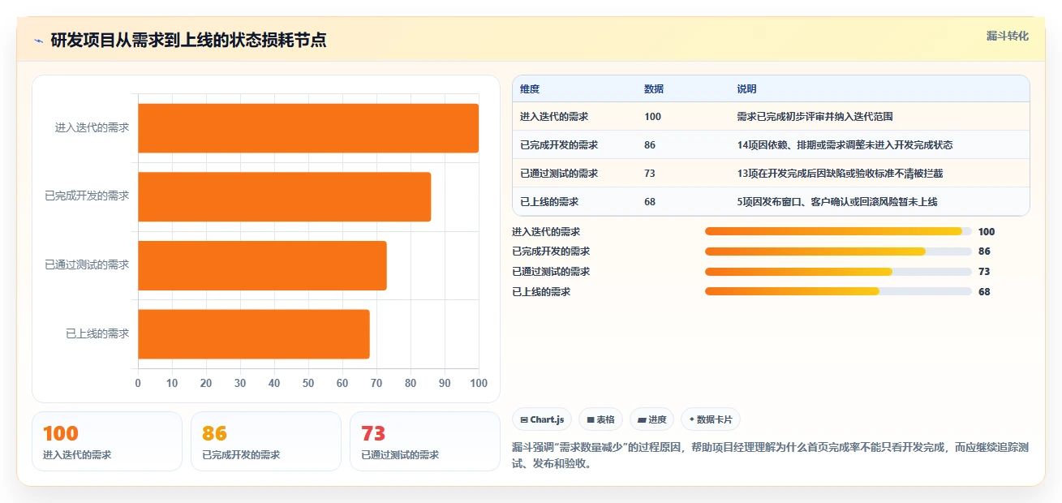This screenshot has height=503, width=1062.
Task: Click table data value 86
Action: tap(650, 145)
